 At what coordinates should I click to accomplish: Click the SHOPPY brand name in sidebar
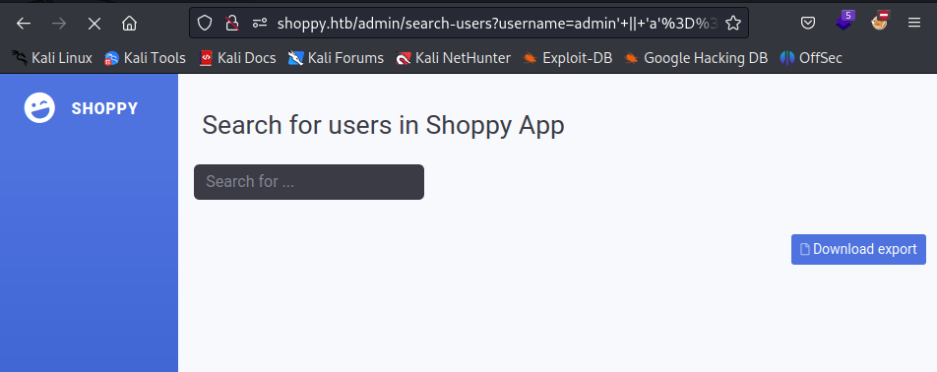click(104, 108)
